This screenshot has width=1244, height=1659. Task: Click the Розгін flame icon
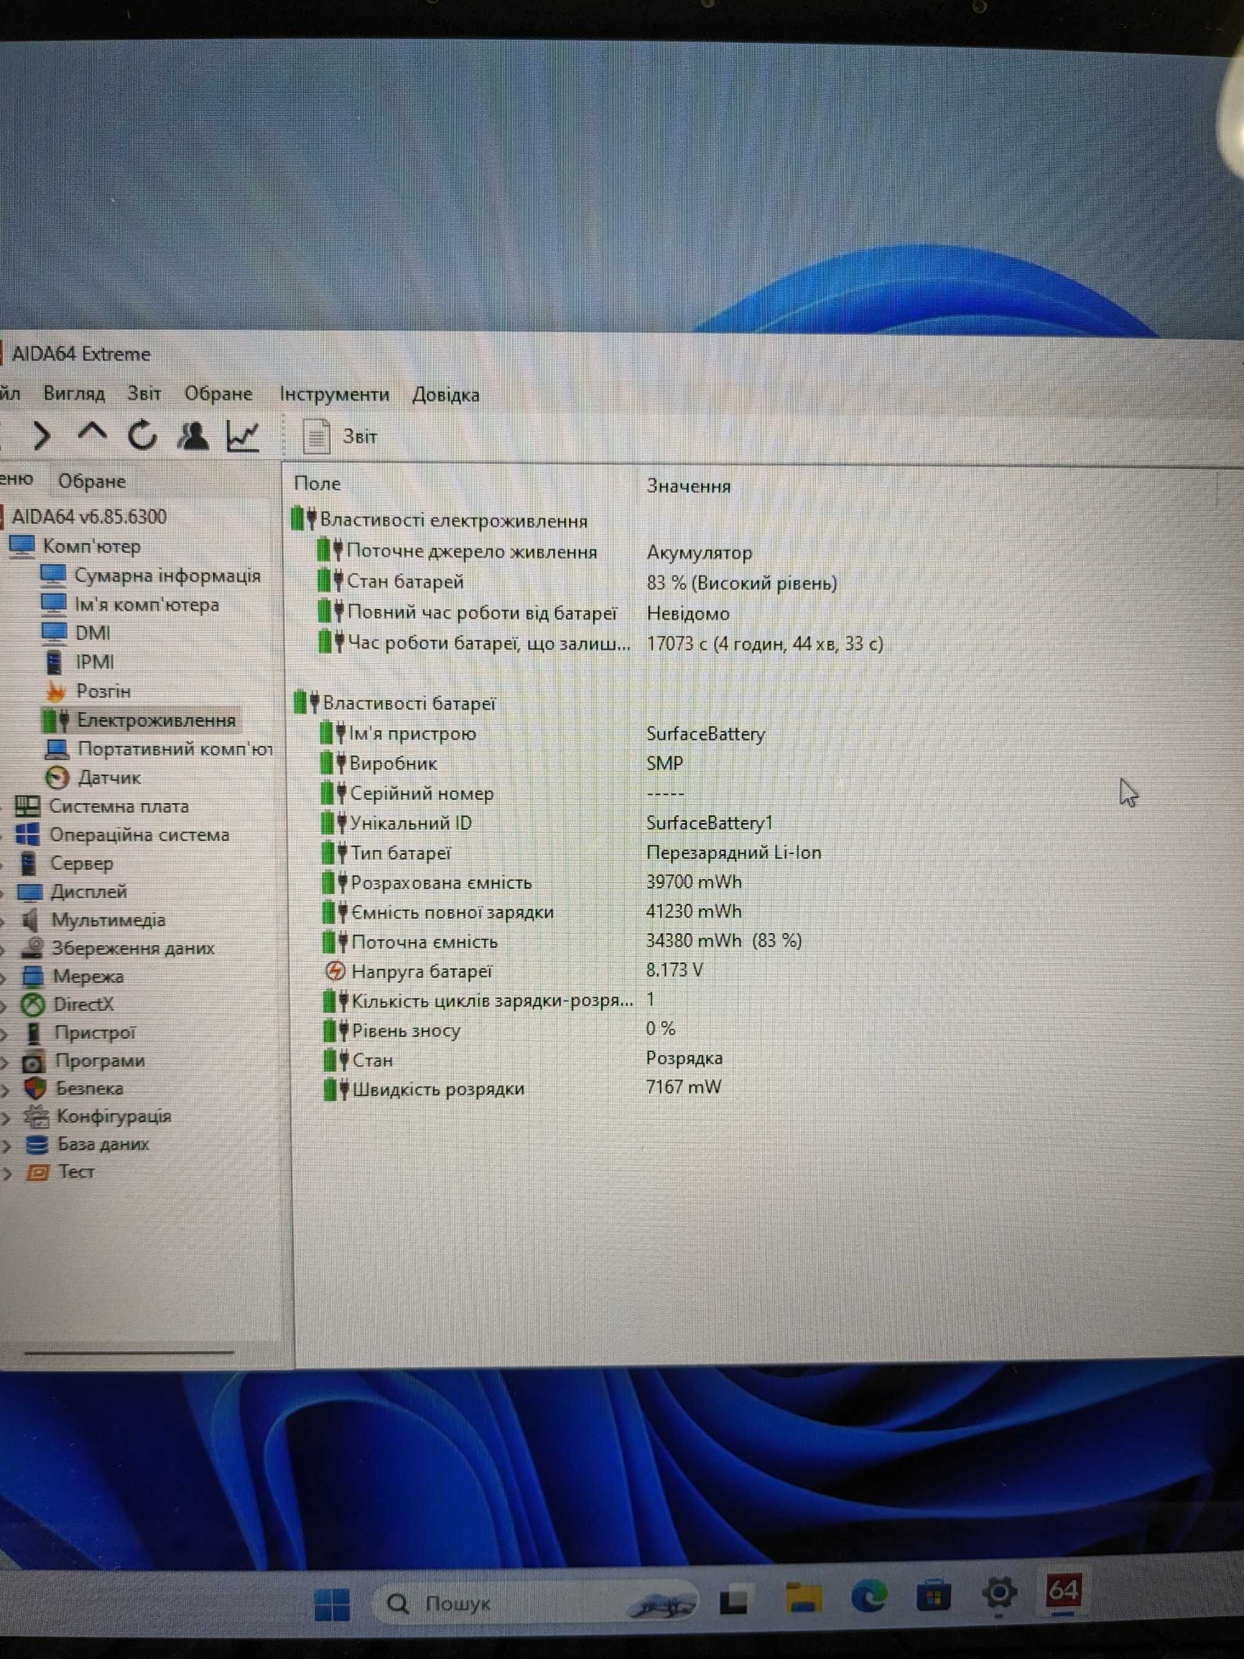pos(55,690)
